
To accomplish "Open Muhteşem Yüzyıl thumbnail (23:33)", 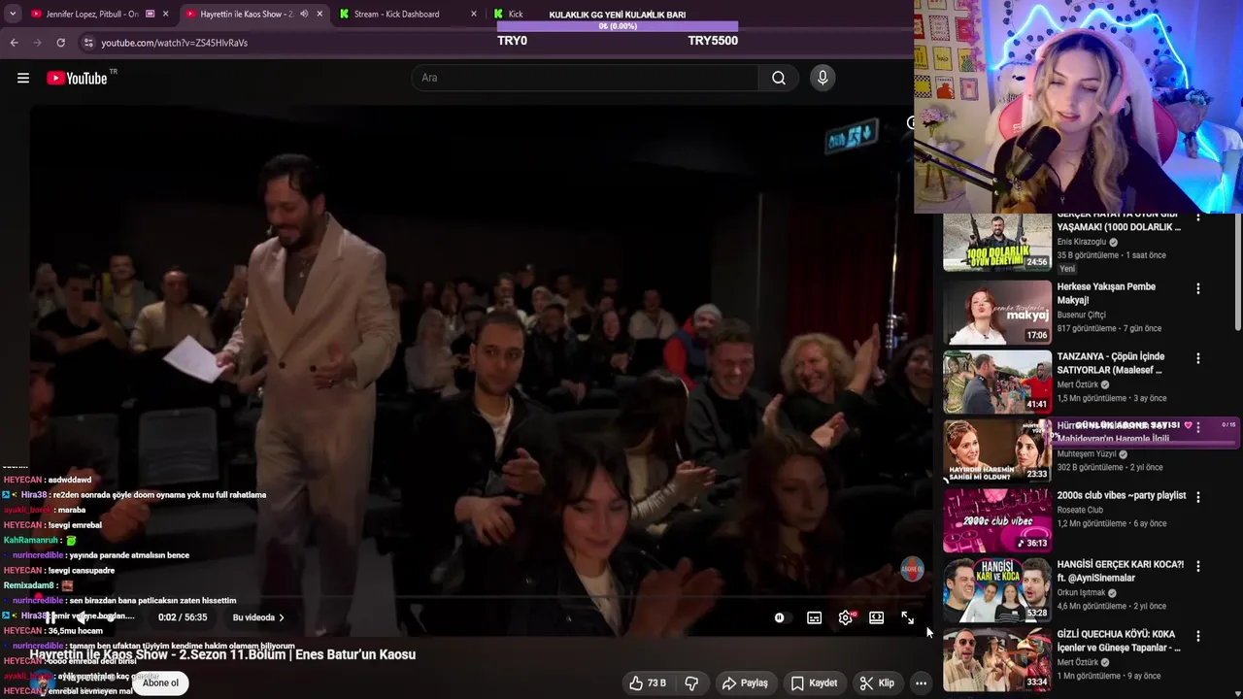I will (997, 451).
